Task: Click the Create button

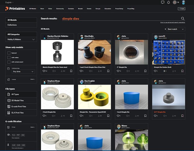Action: coord(182,9)
